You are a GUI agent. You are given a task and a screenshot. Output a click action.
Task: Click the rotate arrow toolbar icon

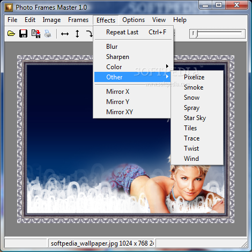point(90,34)
